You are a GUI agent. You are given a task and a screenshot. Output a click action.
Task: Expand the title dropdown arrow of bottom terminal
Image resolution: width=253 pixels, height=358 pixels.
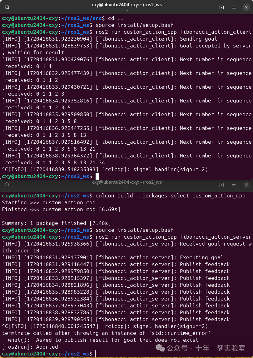127,188
